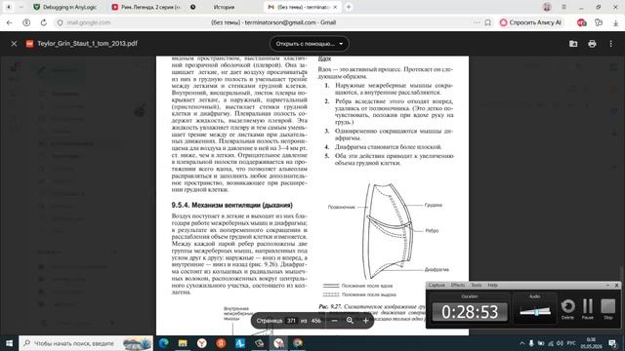Open the Effects menu in recorder window
This screenshot has height=351, width=625.
click(x=458, y=285)
